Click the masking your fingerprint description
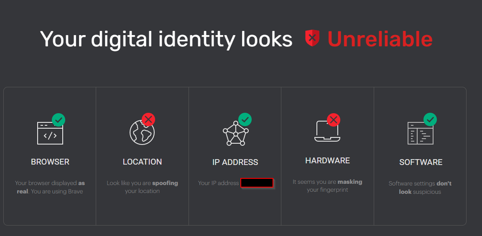The width and height of the screenshot is (482, 236). [327, 186]
